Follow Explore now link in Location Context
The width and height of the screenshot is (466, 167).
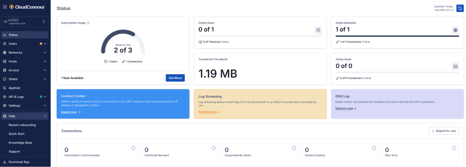[x=71, y=112]
